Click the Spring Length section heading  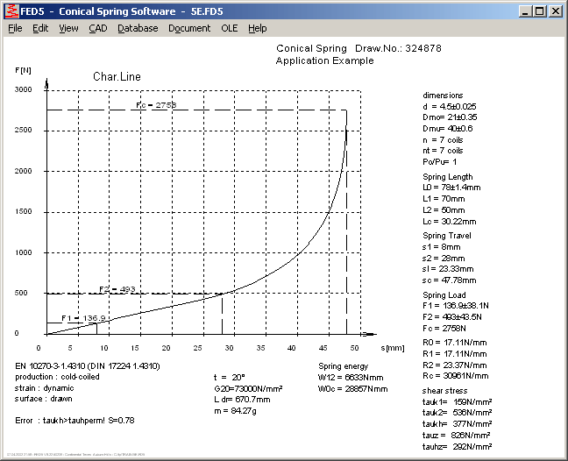click(x=448, y=177)
